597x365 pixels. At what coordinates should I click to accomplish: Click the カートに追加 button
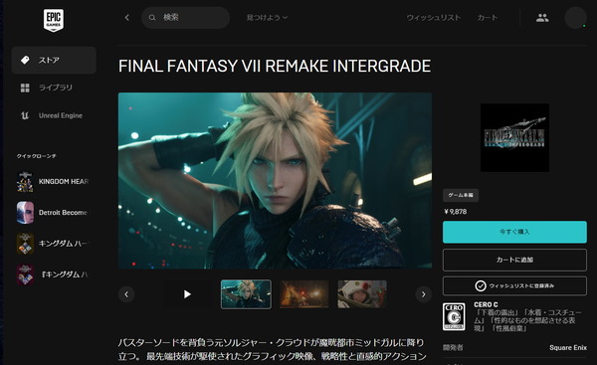514,260
